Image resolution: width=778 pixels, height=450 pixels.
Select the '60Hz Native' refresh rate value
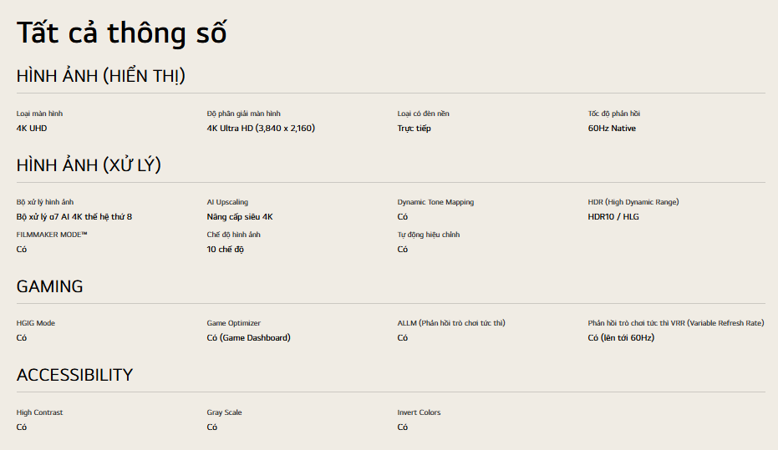[612, 129]
